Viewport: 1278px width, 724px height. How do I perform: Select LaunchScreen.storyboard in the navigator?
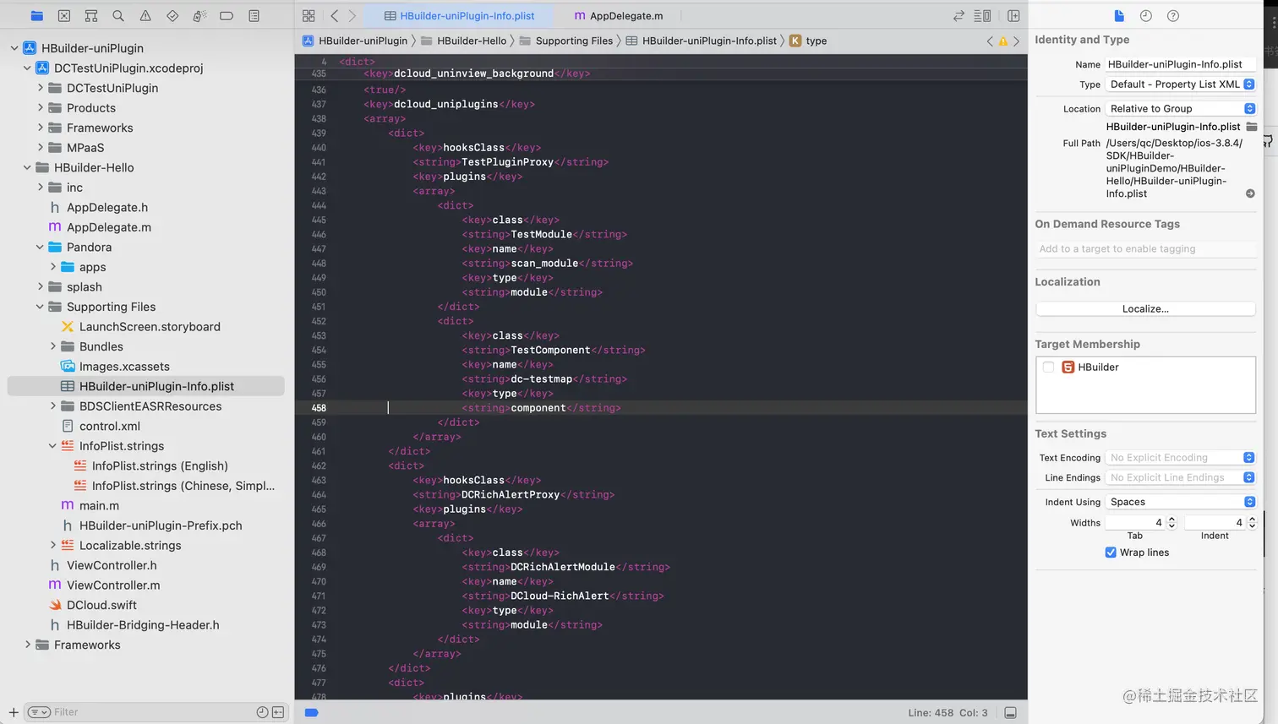coord(150,327)
